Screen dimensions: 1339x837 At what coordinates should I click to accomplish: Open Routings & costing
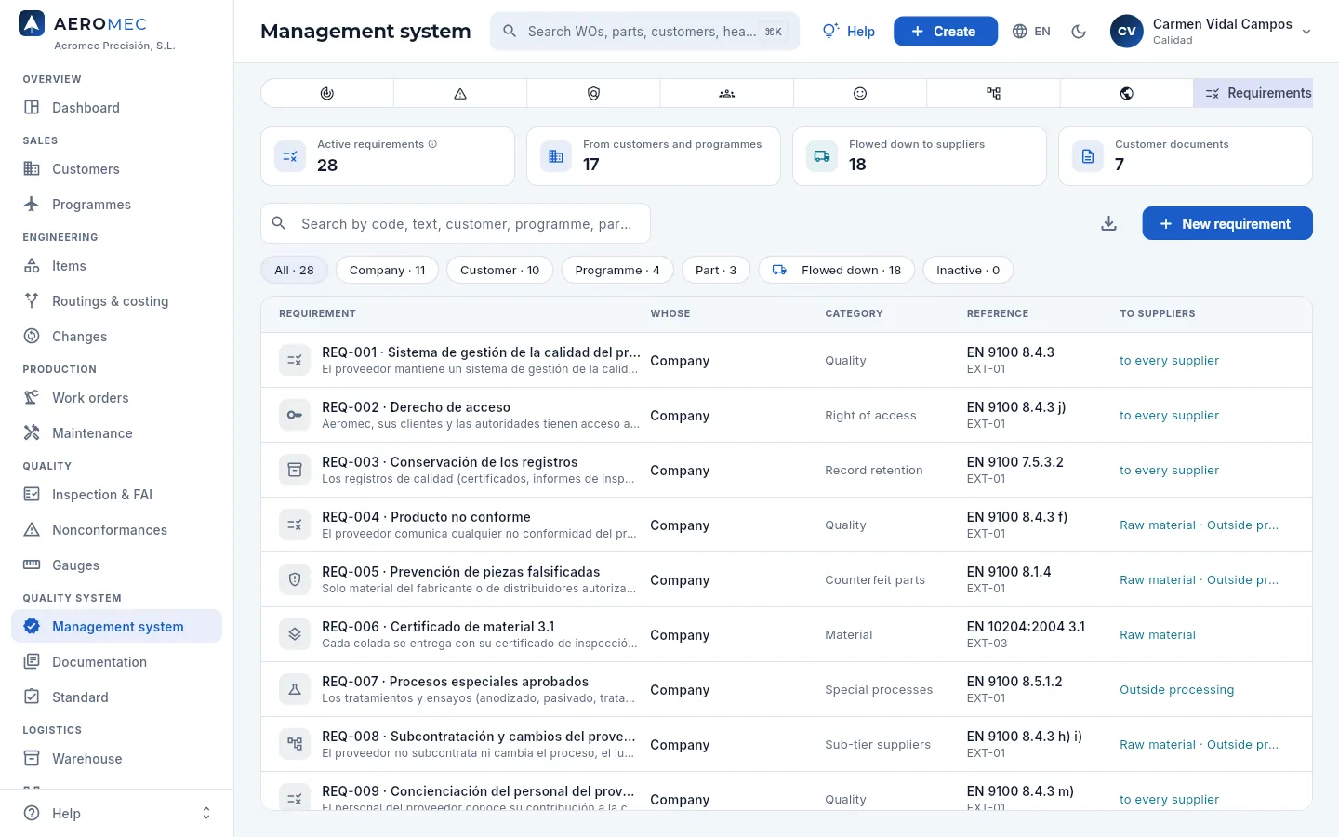[116, 301]
